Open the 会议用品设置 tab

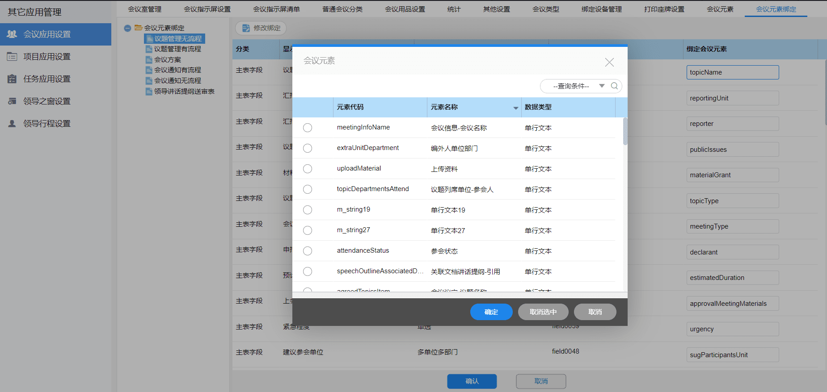[x=405, y=9]
